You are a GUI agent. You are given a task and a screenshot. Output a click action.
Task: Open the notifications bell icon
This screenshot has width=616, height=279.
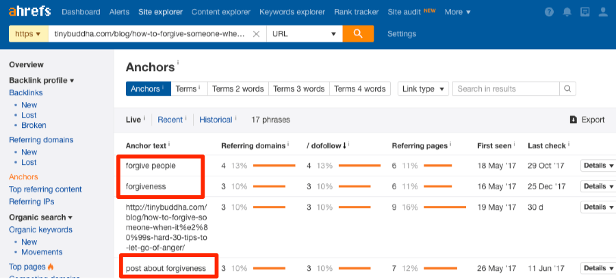pyautogui.click(x=567, y=12)
